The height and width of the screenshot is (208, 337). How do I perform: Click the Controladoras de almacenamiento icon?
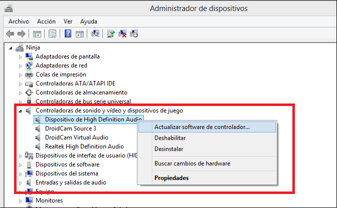pyautogui.click(x=29, y=92)
